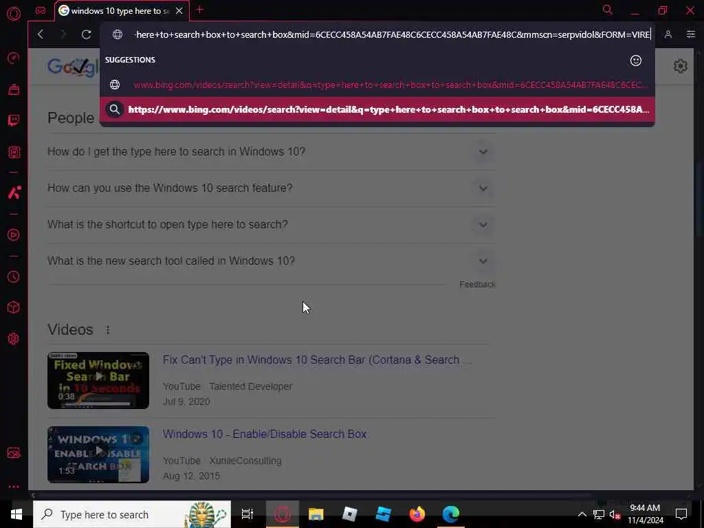Image resolution: width=704 pixels, height=528 pixels.
Task: Open GX Control speedometer icon in sidebar
Action: (14, 58)
